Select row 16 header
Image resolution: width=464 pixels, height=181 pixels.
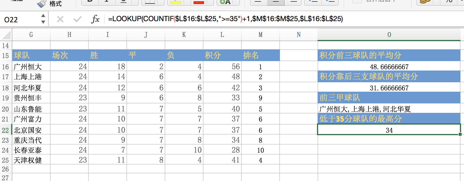[6, 67]
